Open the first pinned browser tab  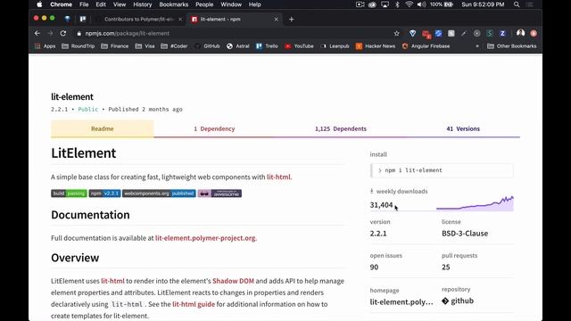pos(68,19)
